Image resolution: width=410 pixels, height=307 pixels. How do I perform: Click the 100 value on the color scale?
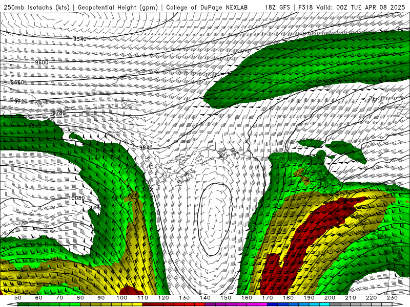tap(122, 298)
